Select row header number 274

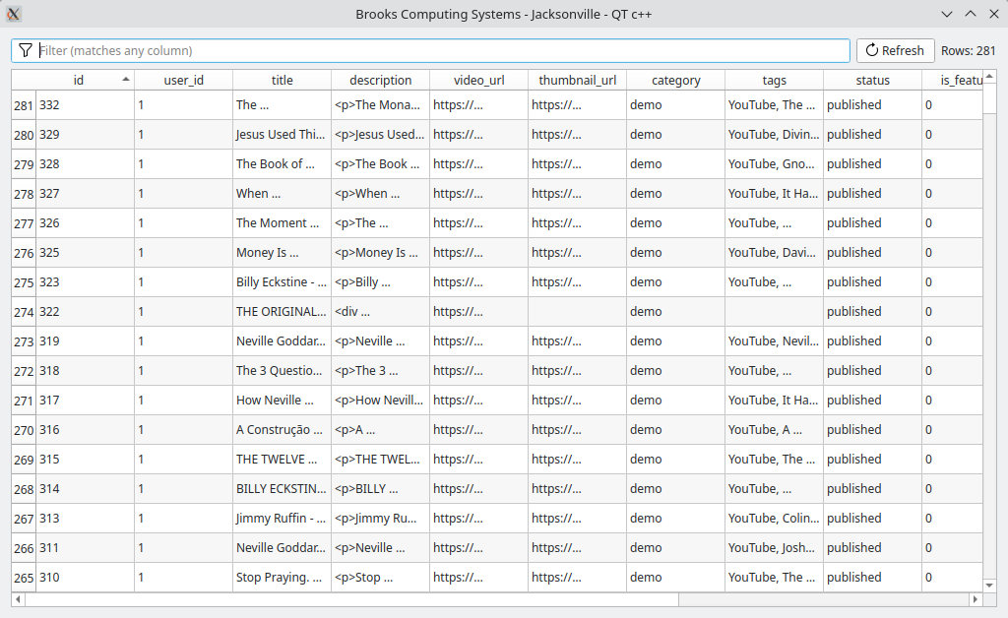tap(24, 312)
